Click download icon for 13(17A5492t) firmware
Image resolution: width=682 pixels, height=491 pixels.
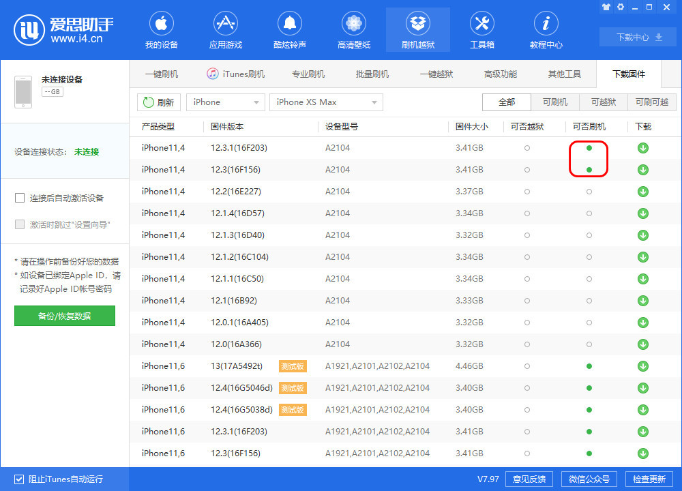[642, 366]
